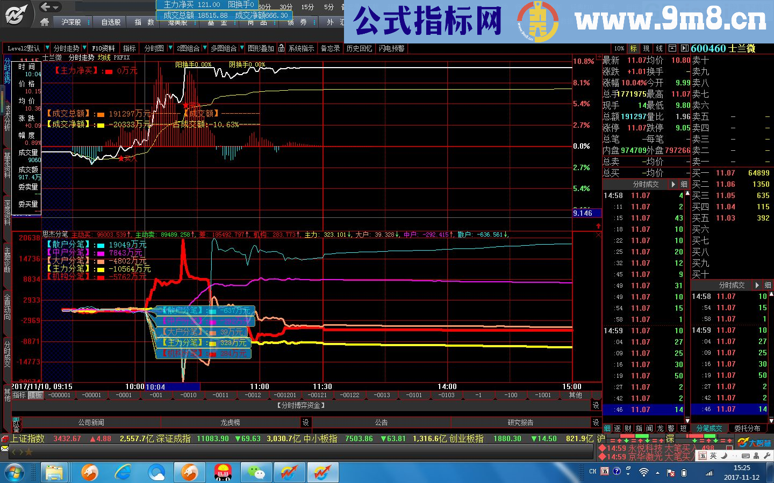
Task: Toggle the 现 display mode button
Action: coord(646,48)
